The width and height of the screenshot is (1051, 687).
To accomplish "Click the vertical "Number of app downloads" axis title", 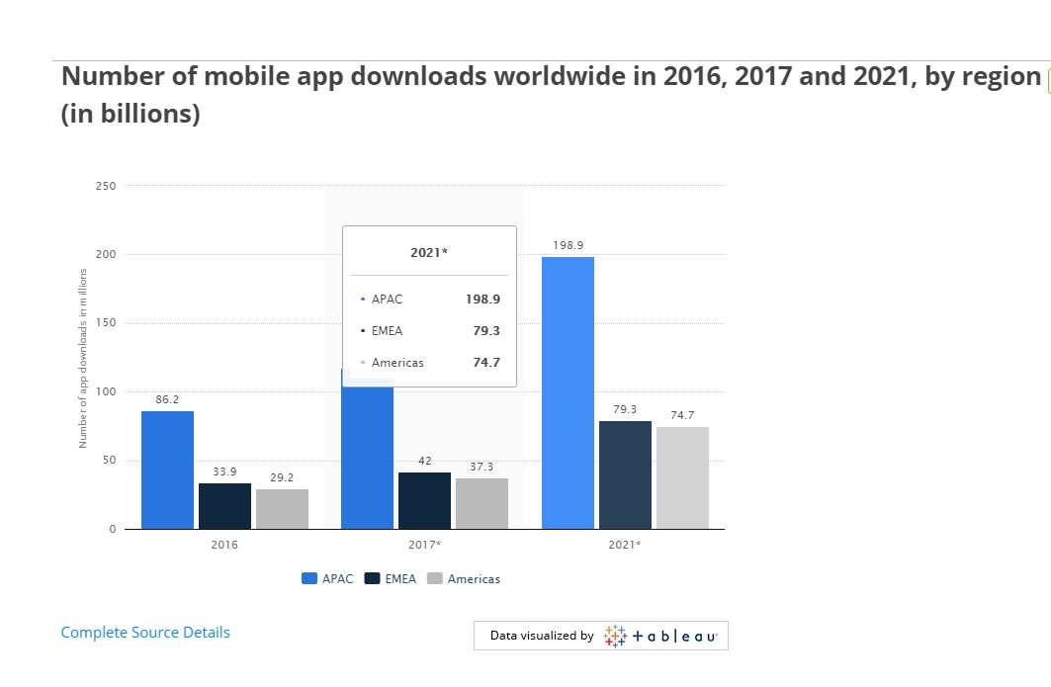I will (83, 359).
